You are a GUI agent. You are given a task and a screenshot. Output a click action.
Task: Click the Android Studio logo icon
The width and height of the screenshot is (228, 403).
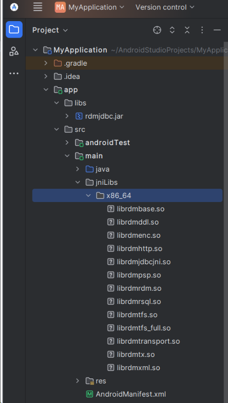click(x=14, y=7)
